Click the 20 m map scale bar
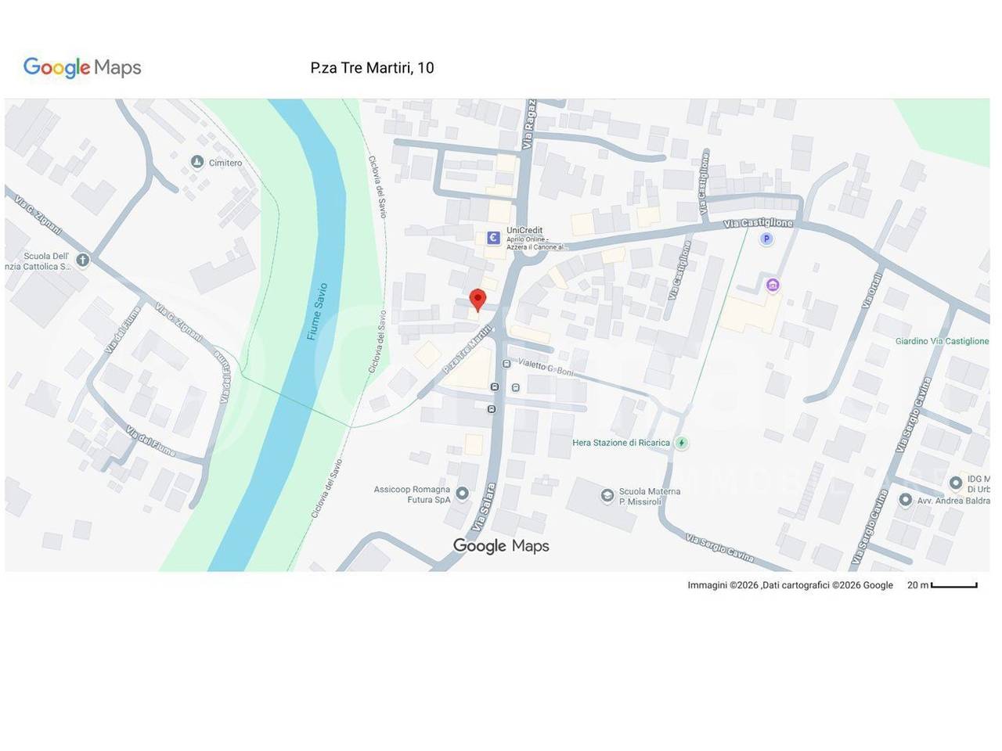Screen dimensions: 1002x751 (953, 585)
